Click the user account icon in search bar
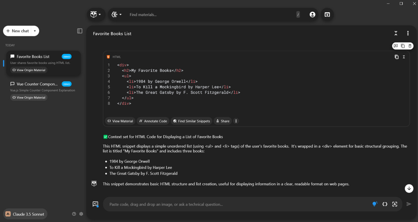 (x=312, y=15)
